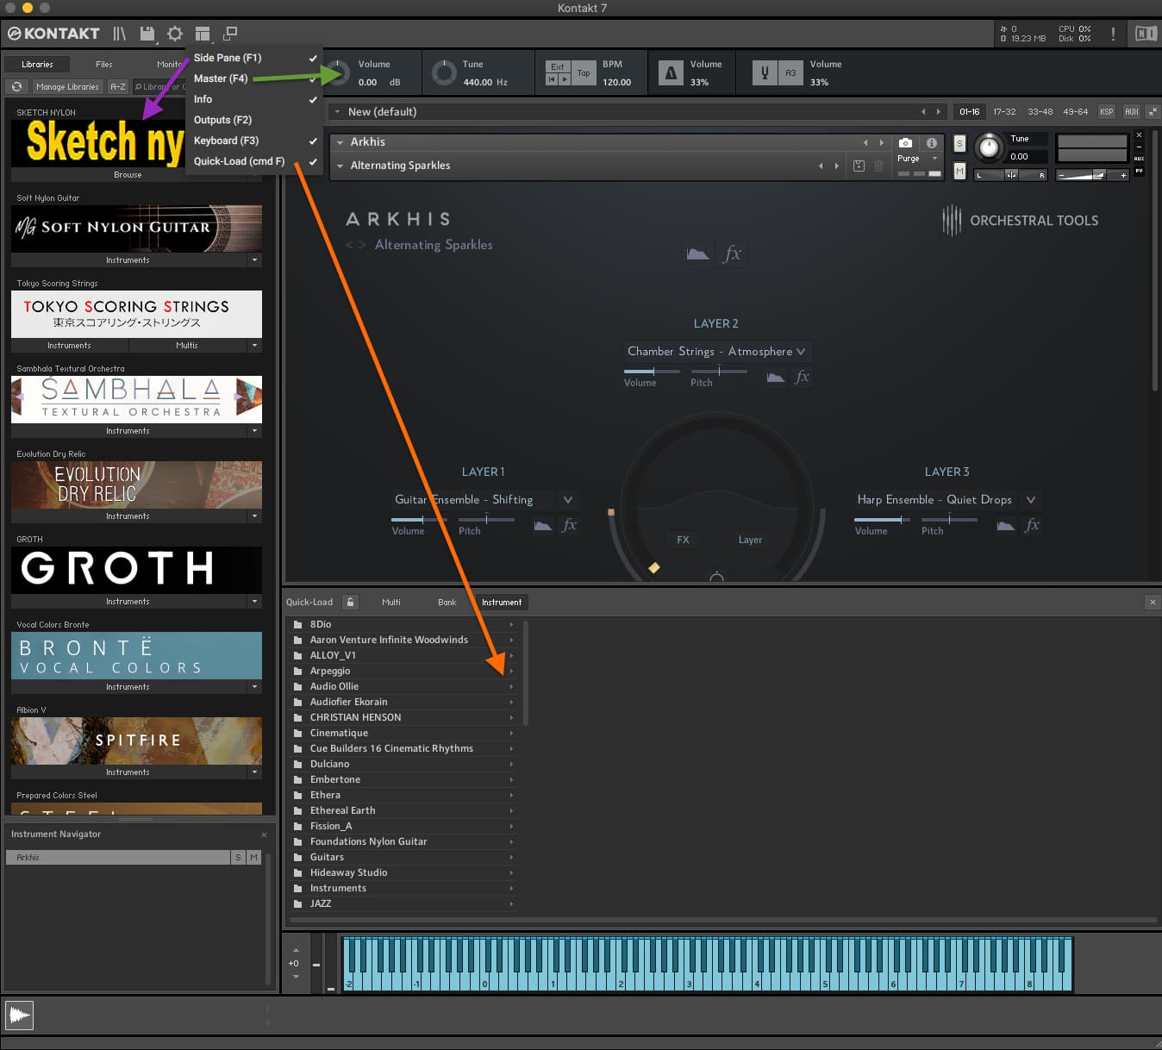Image resolution: width=1162 pixels, height=1050 pixels.
Task: Click the save preset icon beside Alternating Sparkles
Action: [859, 166]
